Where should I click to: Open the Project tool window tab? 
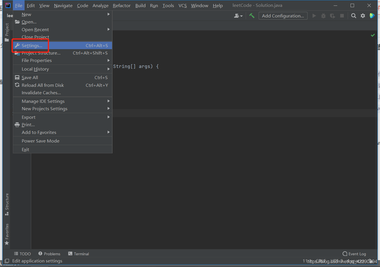7,33
